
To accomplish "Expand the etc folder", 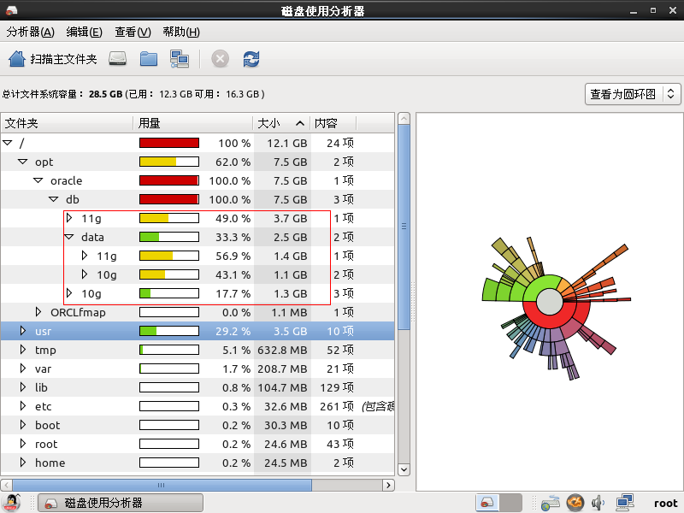I will (23, 405).
